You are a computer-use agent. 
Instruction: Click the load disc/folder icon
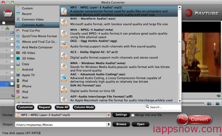pos(8,13)
